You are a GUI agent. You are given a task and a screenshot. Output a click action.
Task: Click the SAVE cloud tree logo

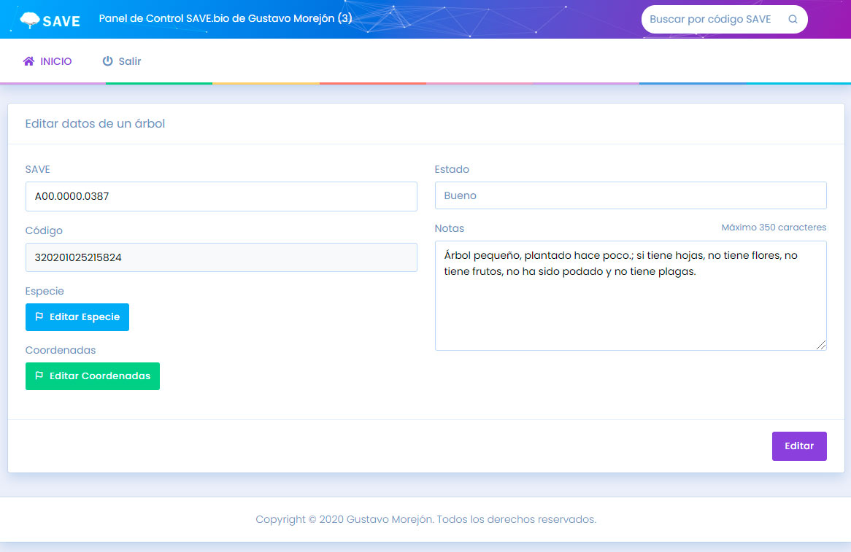pos(50,20)
